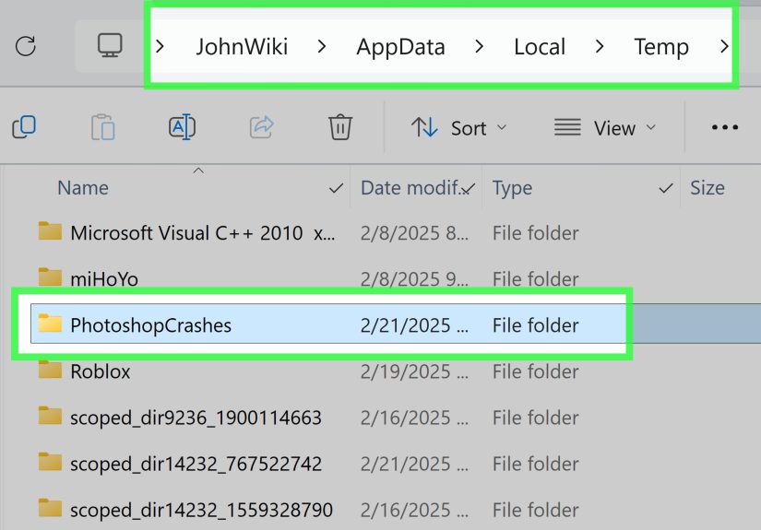The image size is (761, 530).
Task: Click the miHoYo folder icon
Action: click(x=50, y=277)
